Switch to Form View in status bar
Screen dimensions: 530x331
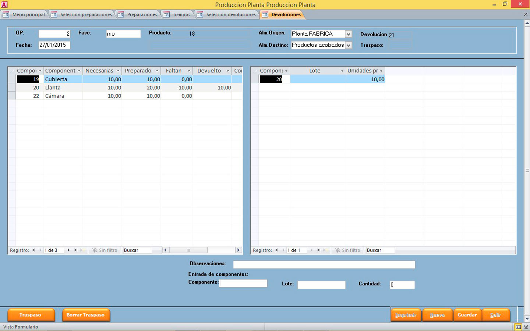(518, 327)
